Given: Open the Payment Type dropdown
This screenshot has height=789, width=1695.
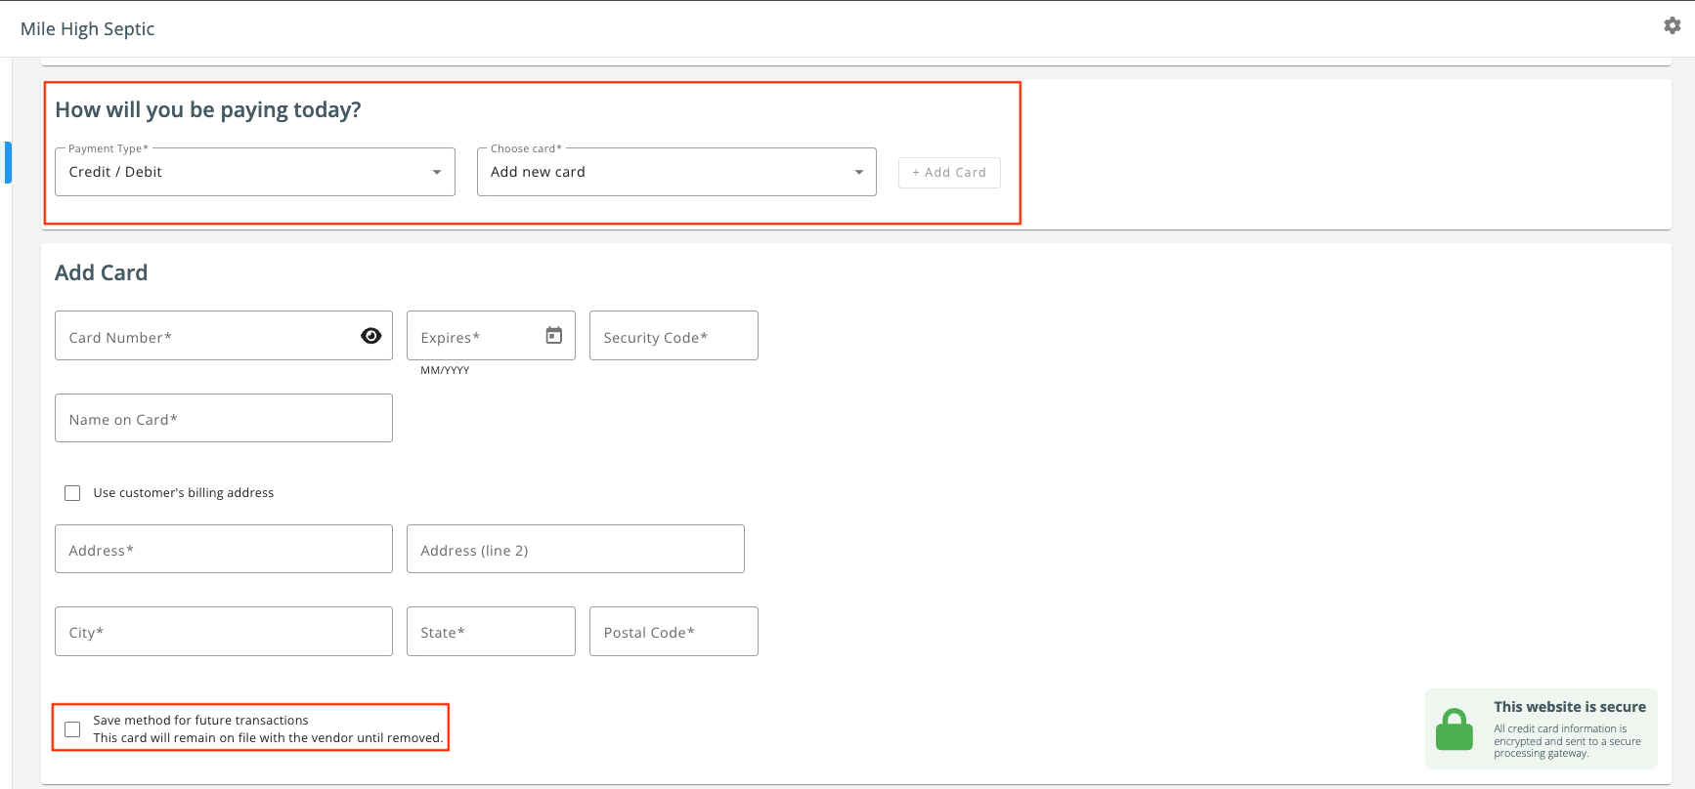Looking at the screenshot, I should coord(255,172).
